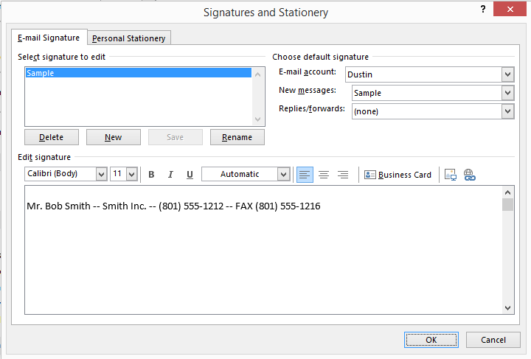The height and width of the screenshot is (359, 531).
Task: Toggle Underline formatting for signature text
Action: [x=190, y=175]
